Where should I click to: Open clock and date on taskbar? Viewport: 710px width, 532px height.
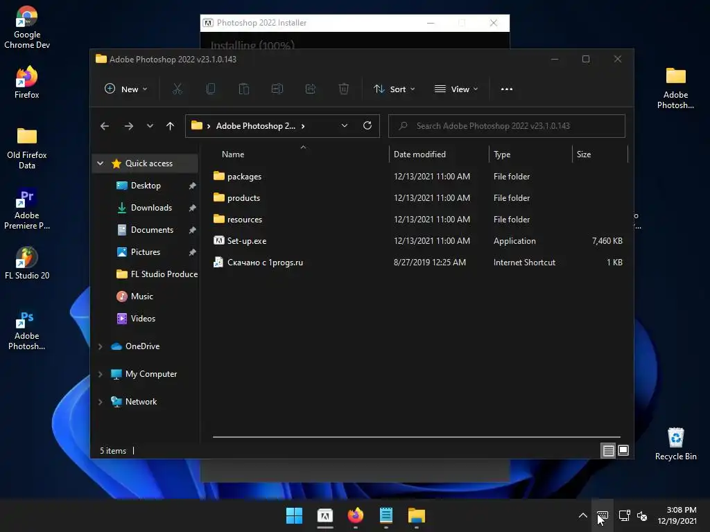tap(677, 515)
